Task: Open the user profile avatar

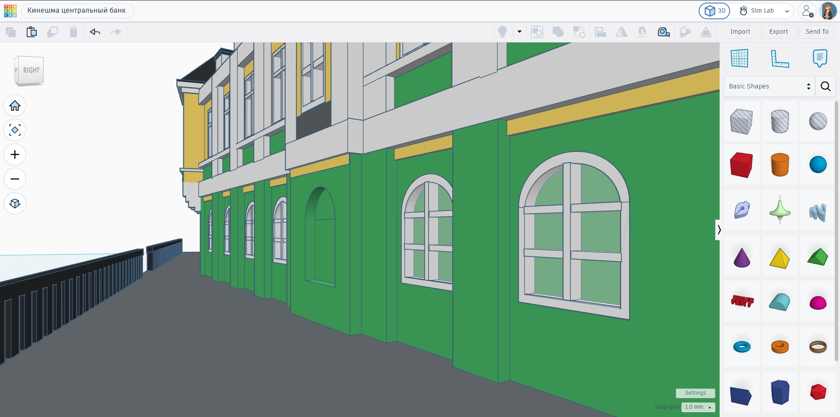Action: click(x=828, y=11)
